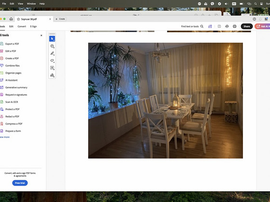Open the Window menu in menu bar
Screen dimensions: 270x202
click(31, 4)
